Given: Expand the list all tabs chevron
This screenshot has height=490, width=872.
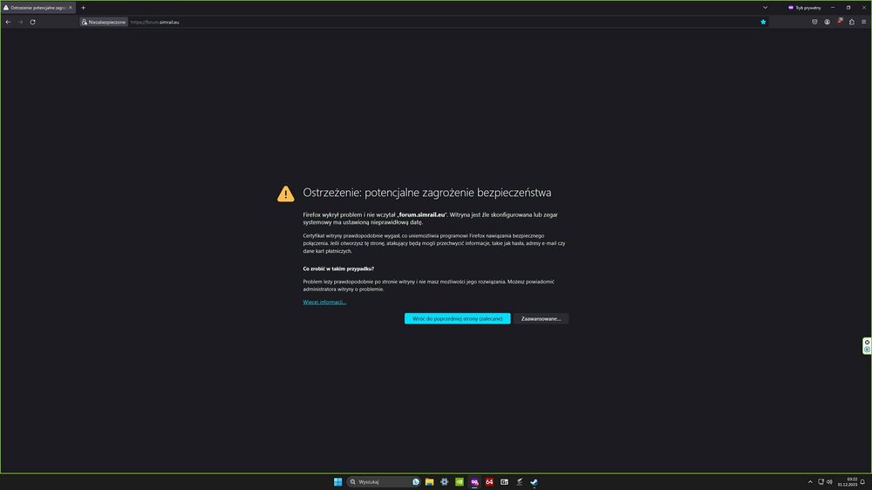Looking at the screenshot, I should coord(766,8).
